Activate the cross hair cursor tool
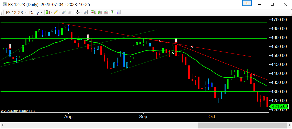Screen dimensions: 292x129 coord(77,12)
